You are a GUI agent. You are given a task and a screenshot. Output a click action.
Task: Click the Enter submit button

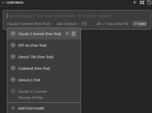[140, 24]
